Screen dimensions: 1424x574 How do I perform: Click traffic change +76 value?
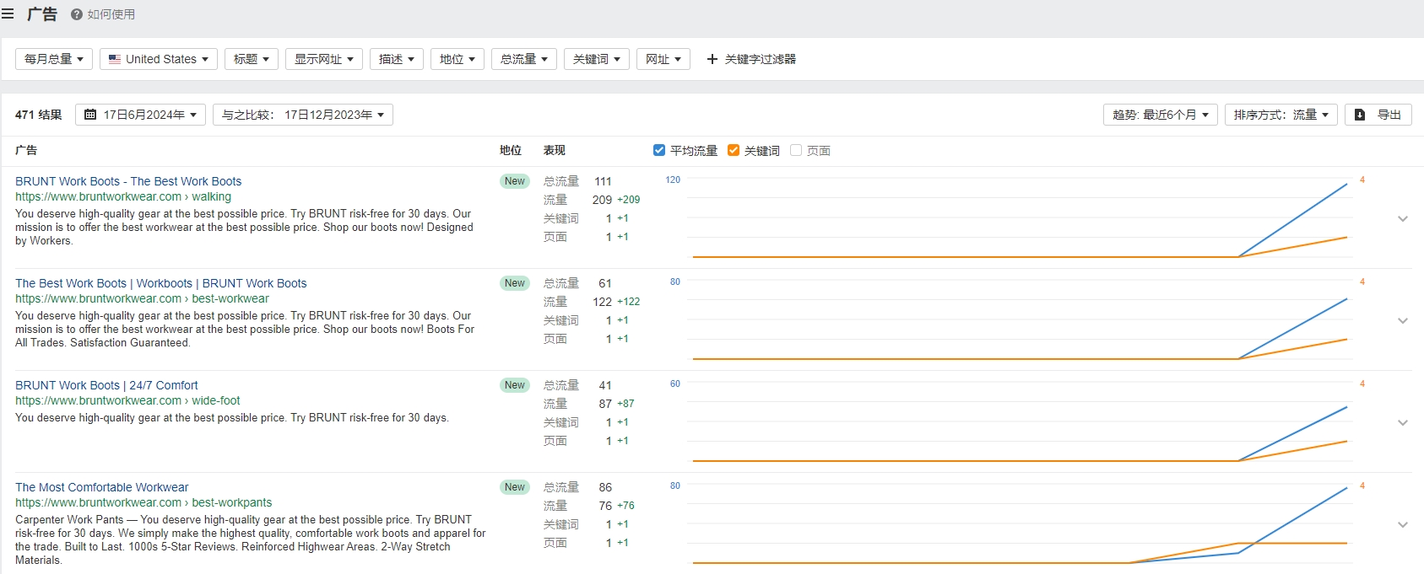tap(625, 506)
